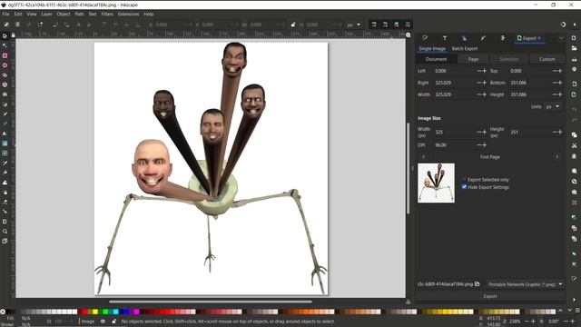
Task: Click the New document icon in command bar
Action: coord(574,38)
